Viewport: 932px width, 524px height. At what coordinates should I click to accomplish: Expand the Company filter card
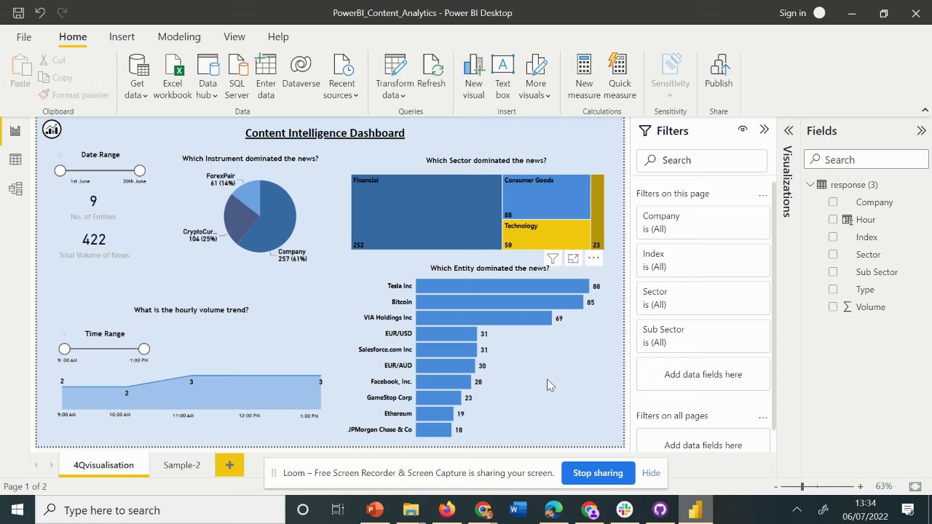[703, 223]
